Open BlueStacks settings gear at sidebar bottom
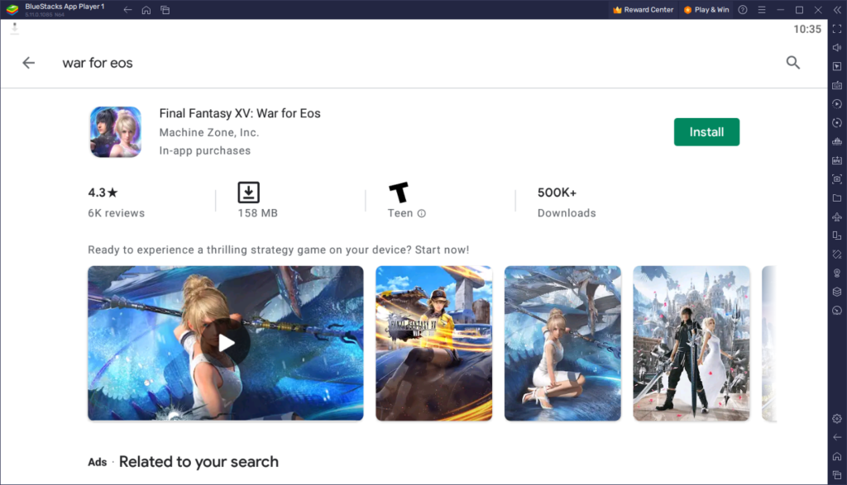847x485 pixels. (x=837, y=419)
